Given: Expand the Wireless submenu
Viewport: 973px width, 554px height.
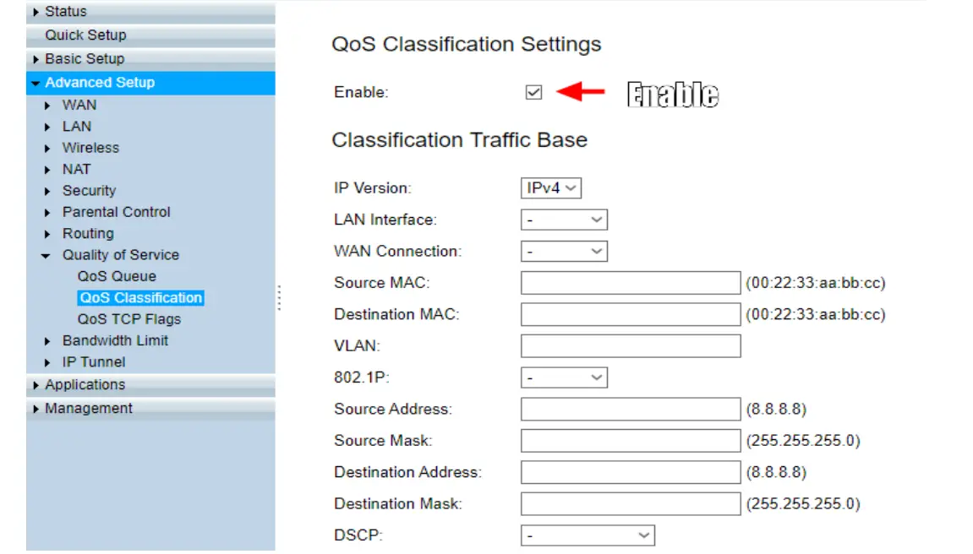Looking at the screenshot, I should coord(90,147).
